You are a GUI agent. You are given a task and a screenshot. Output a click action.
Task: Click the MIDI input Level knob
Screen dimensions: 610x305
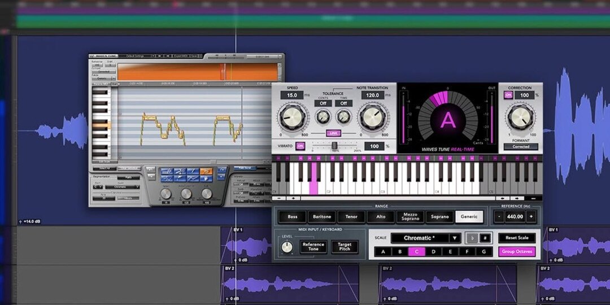point(287,247)
